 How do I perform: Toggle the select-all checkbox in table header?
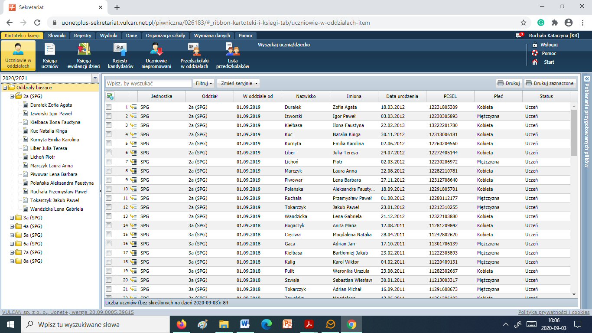click(x=110, y=96)
